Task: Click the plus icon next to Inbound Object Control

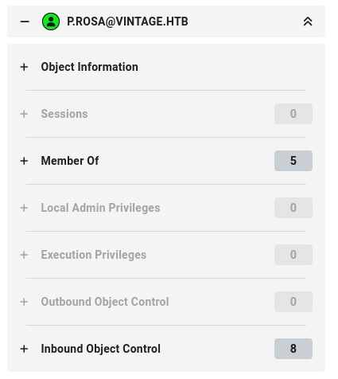Action: click(x=24, y=349)
